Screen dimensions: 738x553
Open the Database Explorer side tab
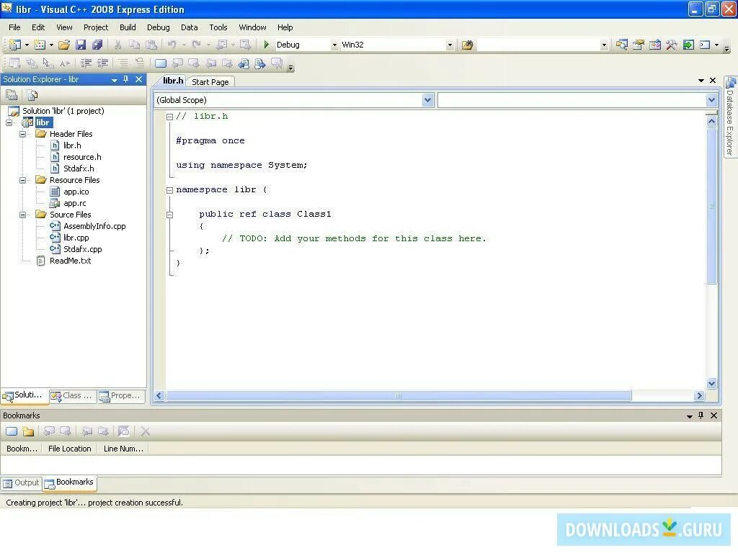point(731,117)
